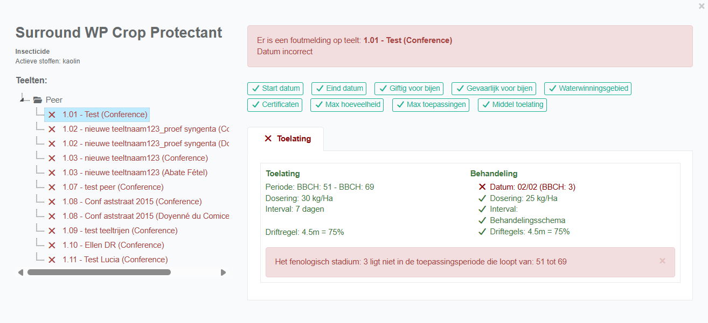Click red X icon beside 1.03 - nieuwe teeltnaam123 (Abate Fétel)
The height and width of the screenshot is (323, 708).
52,173
